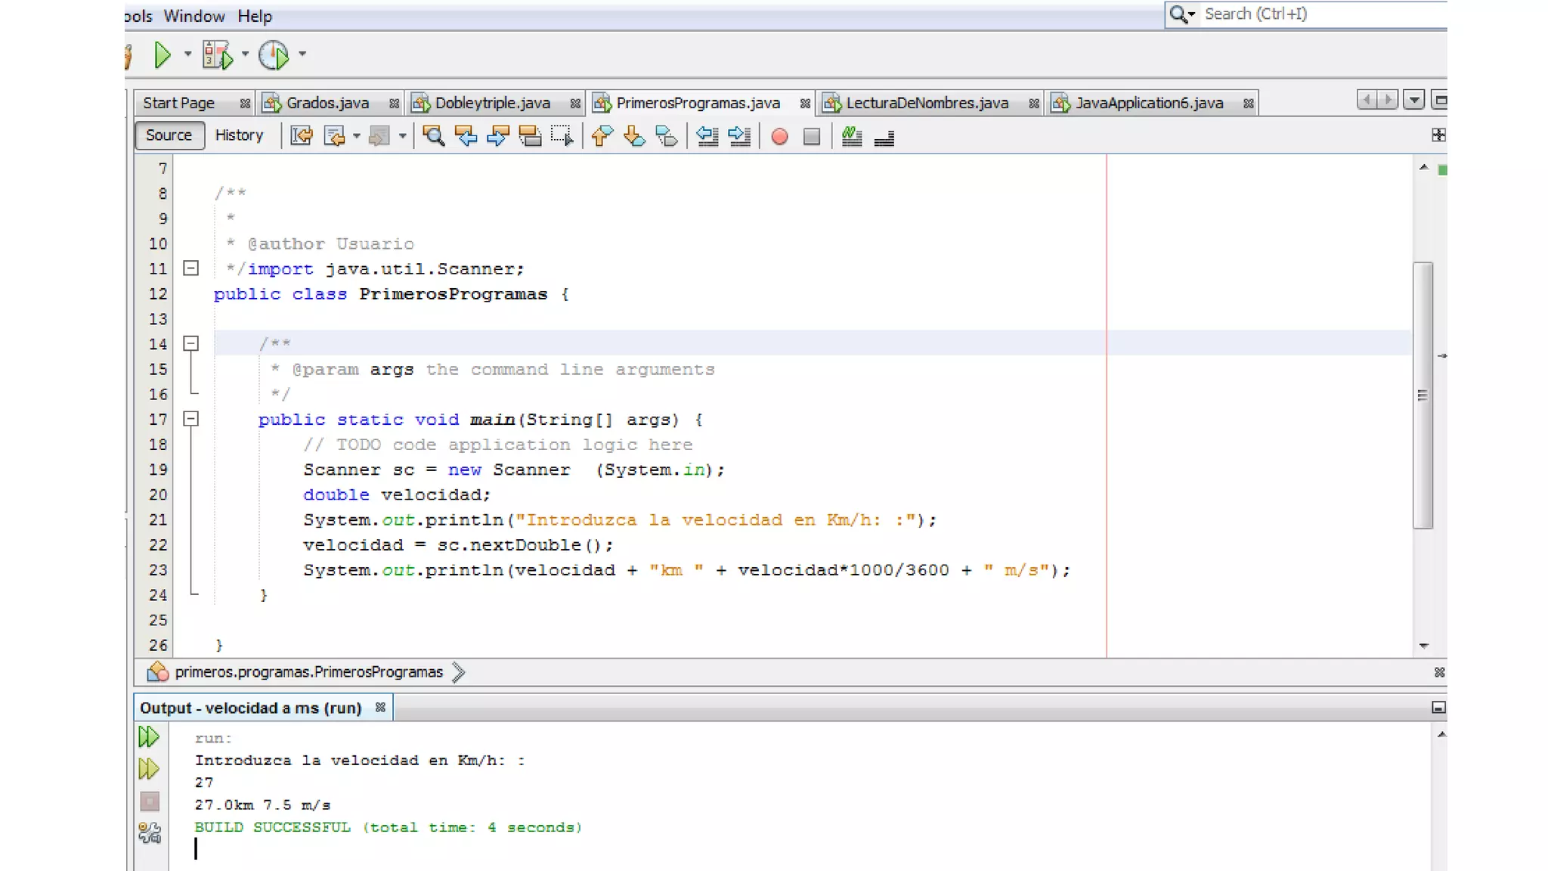Image resolution: width=1548 pixels, height=871 pixels.
Task: Switch to the LecturaDeNombres.java tab
Action: (x=927, y=103)
